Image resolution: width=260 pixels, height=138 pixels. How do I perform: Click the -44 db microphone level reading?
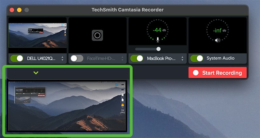159,30
